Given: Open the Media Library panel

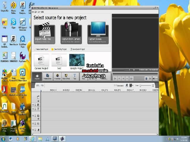Looking at the screenshot, I should coord(47,77).
